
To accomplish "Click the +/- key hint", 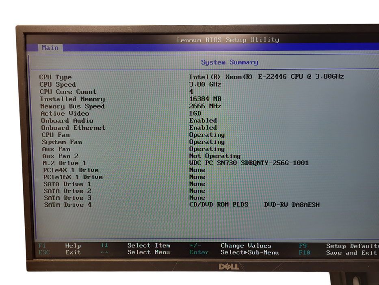I will (195, 246).
